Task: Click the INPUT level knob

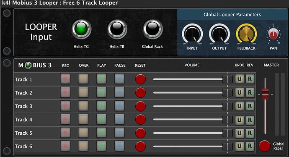Action: coord(192,34)
